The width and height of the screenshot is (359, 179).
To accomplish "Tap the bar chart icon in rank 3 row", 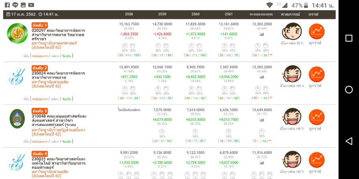I will pyautogui.click(x=262, y=120).
